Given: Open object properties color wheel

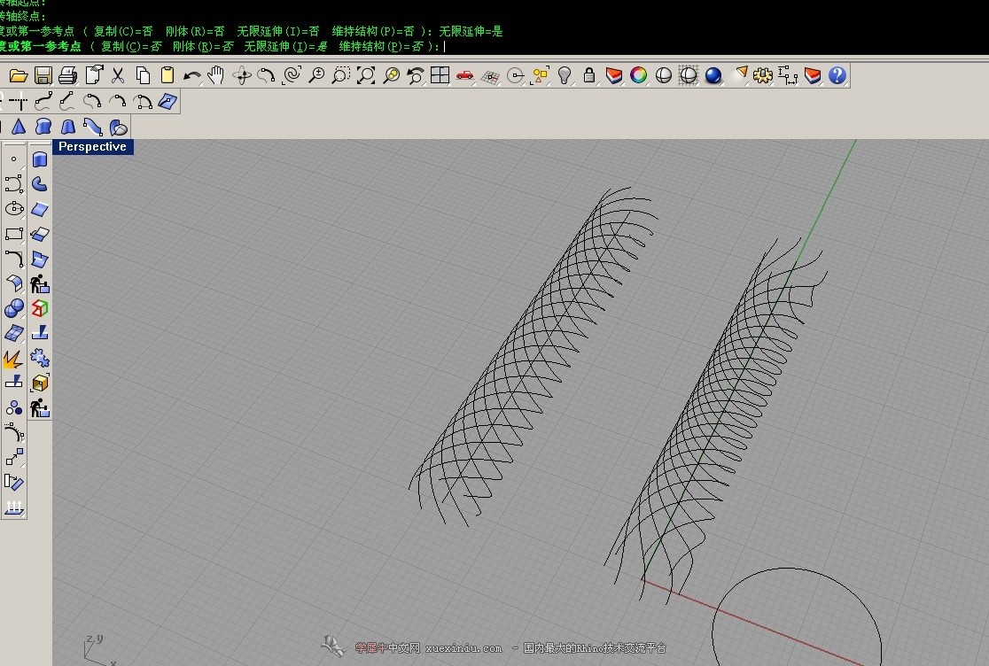Looking at the screenshot, I should [x=638, y=75].
